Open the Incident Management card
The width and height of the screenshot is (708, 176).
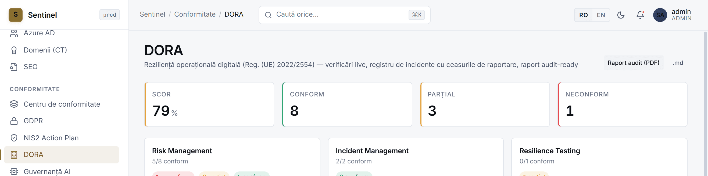[416, 157]
